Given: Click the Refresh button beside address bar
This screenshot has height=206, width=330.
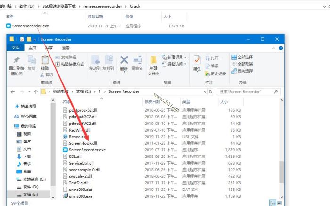Looking at the screenshot, I should pyautogui.click(x=210, y=92).
